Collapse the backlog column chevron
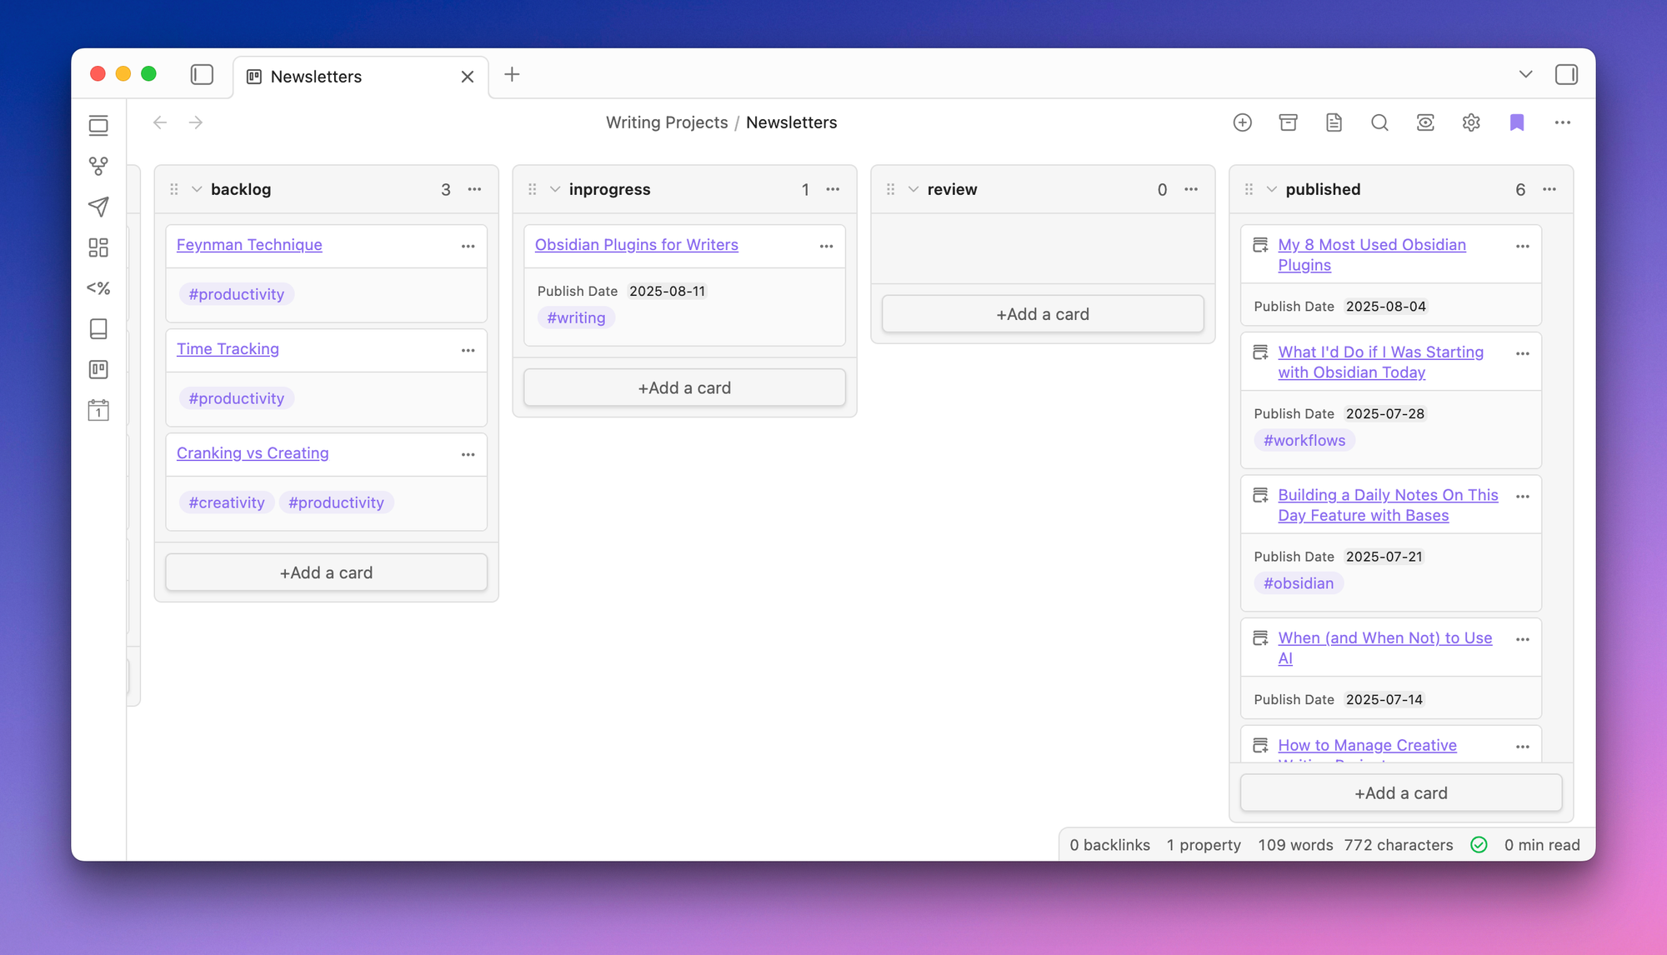 197,189
